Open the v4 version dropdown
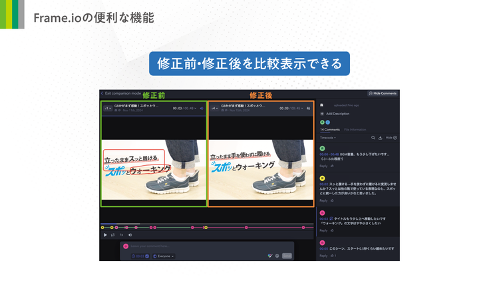This screenshot has height=281, width=499. (x=215, y=109)
